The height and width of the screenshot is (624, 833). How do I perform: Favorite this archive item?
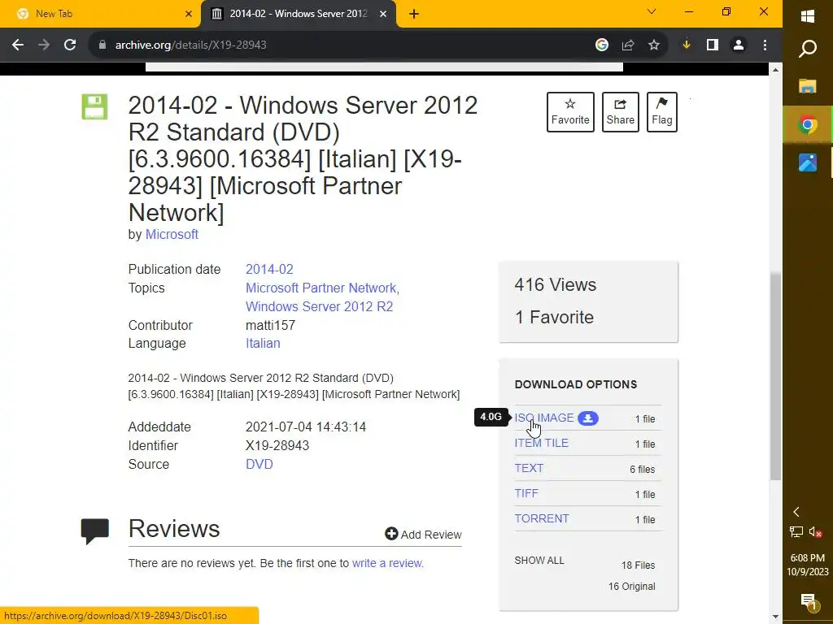570,112
